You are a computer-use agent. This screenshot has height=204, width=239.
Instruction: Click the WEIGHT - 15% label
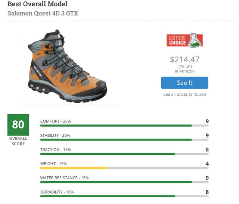point(53,164)
